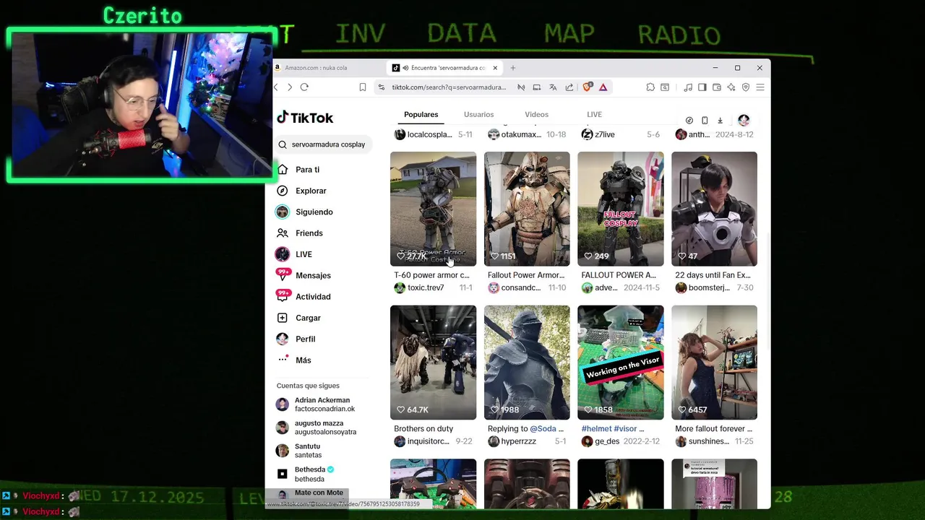Click the translate page icon
This screenshot has height=520, width=925.
click(x=553, y=87)
